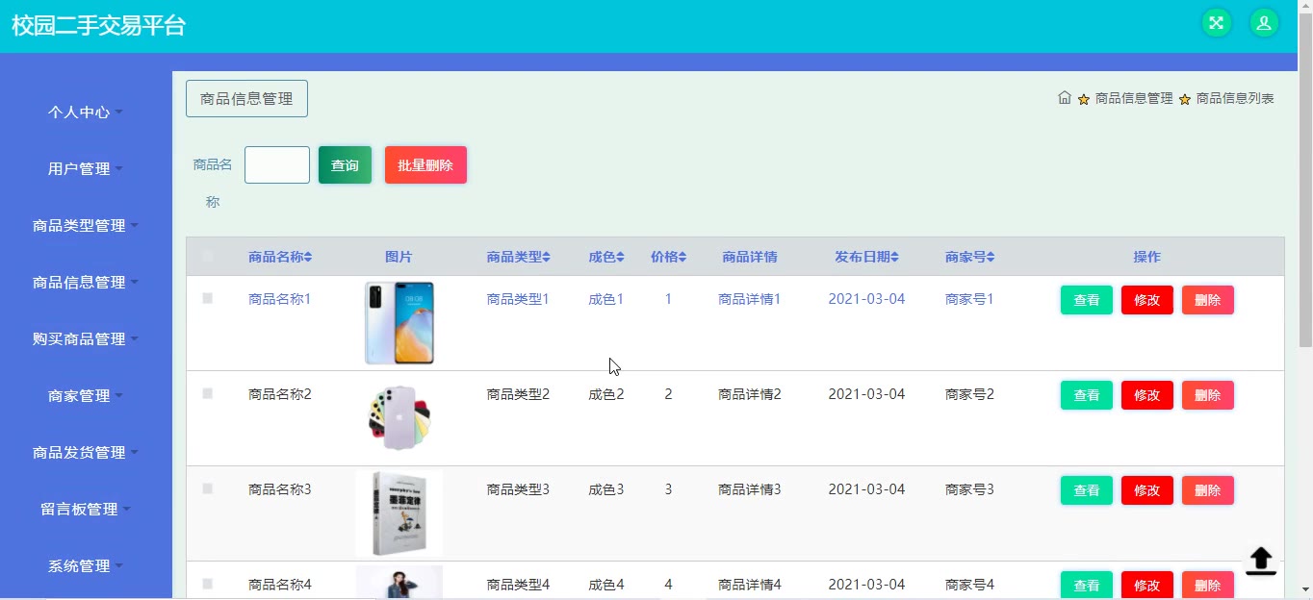This screenshot has width=1313, height=600.
Task: Expand 商品发货管理 sidebar menu
Action: point(86,452)
